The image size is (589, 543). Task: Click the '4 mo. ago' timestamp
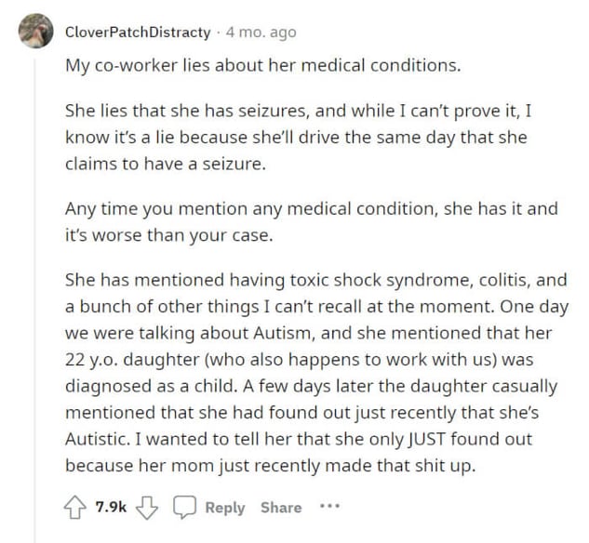[261, 33]
